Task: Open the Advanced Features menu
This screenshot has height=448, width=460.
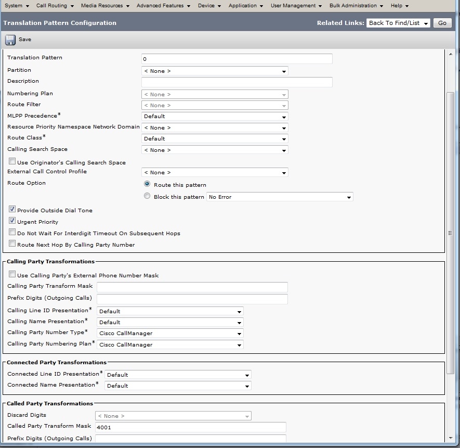Action: pos(163,6)
